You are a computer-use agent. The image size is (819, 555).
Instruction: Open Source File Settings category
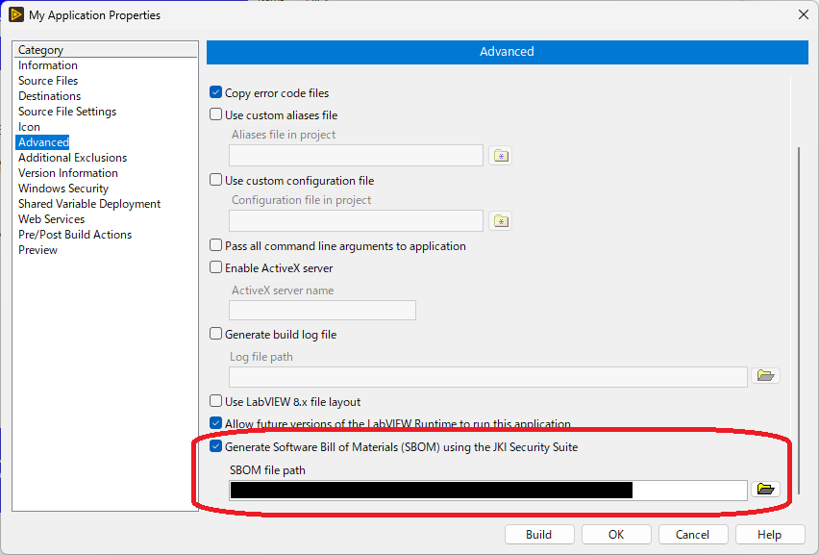coord(67,112)
